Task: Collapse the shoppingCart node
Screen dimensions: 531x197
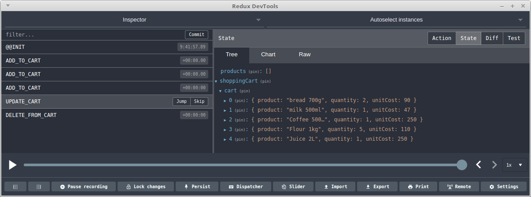Action: click(216, 81)
